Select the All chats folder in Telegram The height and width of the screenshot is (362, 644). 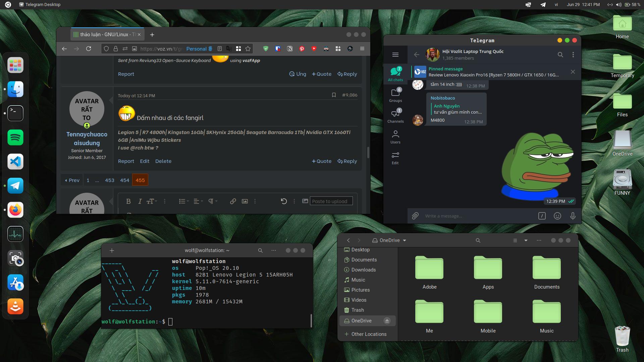[395, 74]
